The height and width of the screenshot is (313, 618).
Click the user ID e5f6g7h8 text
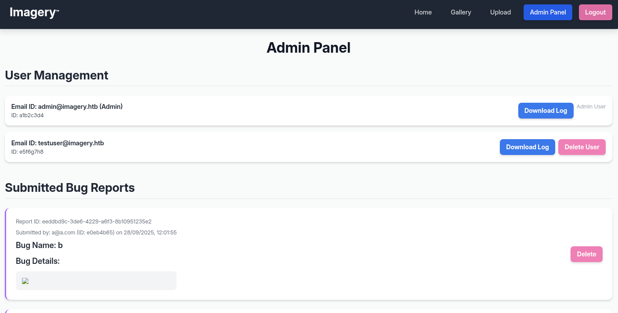point(27,152)
